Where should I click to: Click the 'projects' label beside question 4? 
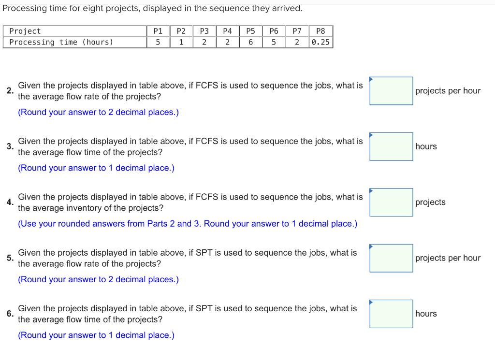430,202
